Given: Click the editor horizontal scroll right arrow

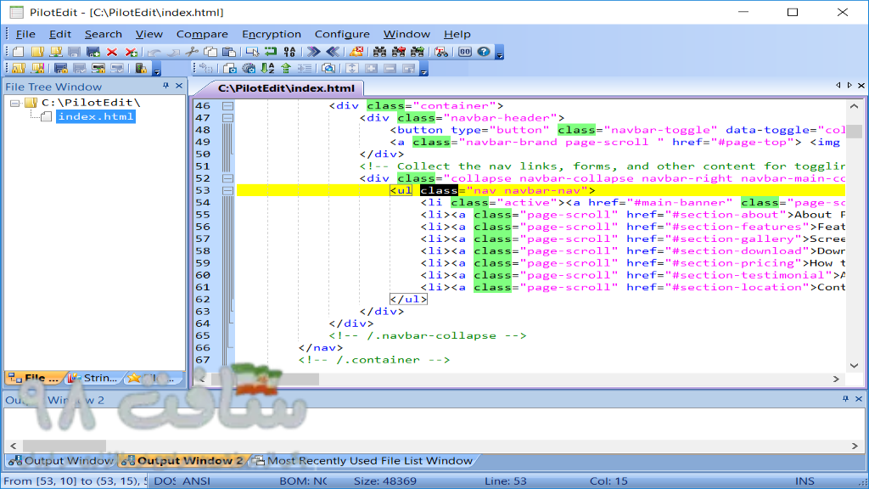Looking at the screenshot, I should pyautogui.click(x=836, y=379).
